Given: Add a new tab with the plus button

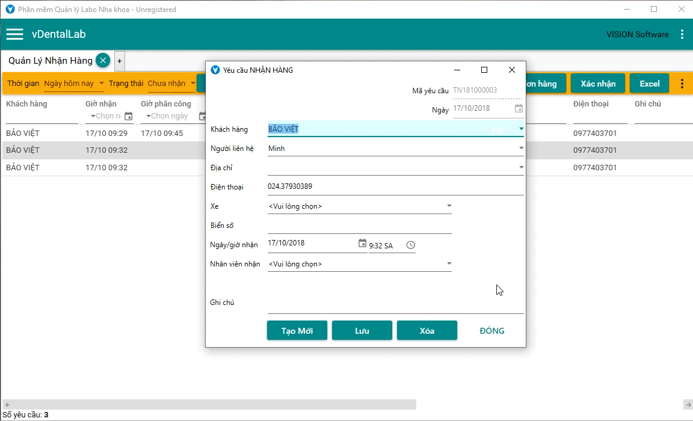Looking at the screenshot, I should click(119, 61).
